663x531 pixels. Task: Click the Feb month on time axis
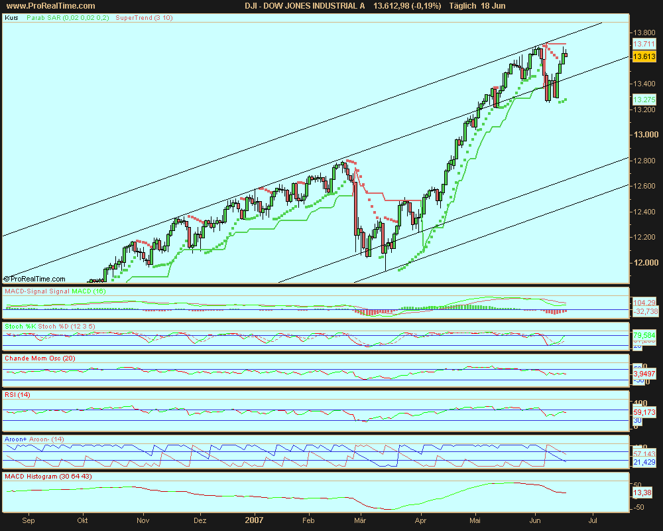point(308,520)
